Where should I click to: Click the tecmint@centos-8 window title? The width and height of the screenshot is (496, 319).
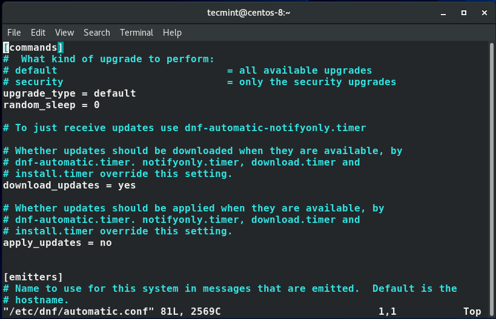pyautogui.click(x=248, y=12)
